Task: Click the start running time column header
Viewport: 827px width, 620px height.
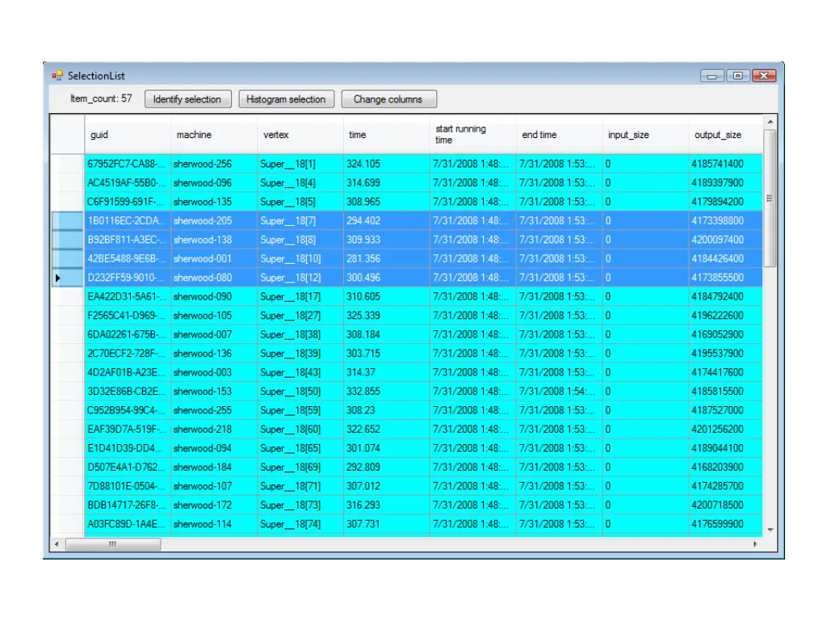Action: 473,135
